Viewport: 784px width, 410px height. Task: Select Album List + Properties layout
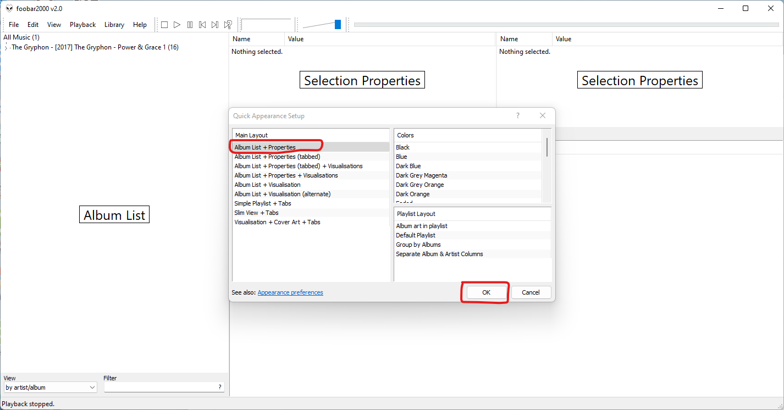click(311, 147)
